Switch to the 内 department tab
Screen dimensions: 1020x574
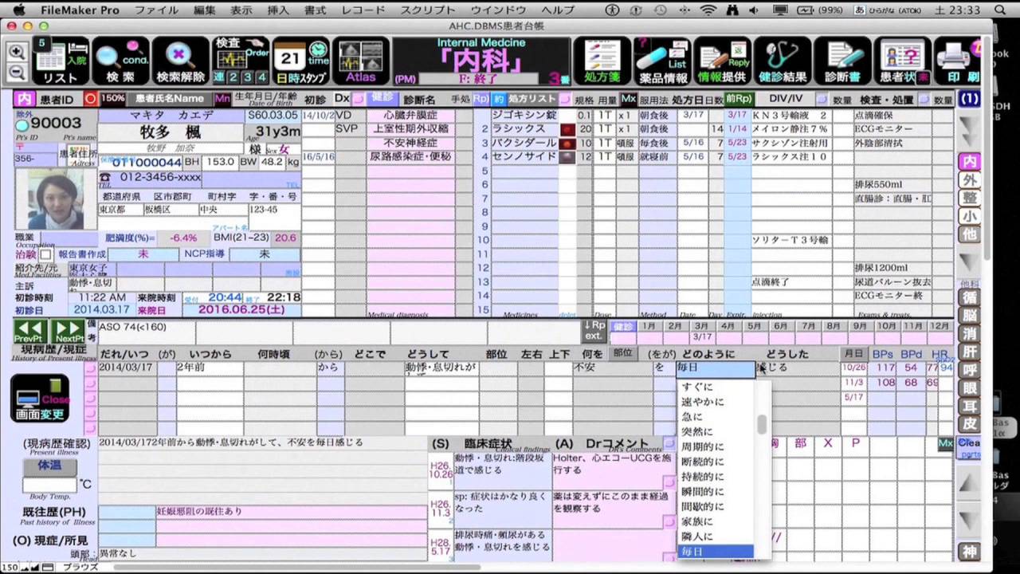pos(969,162)
